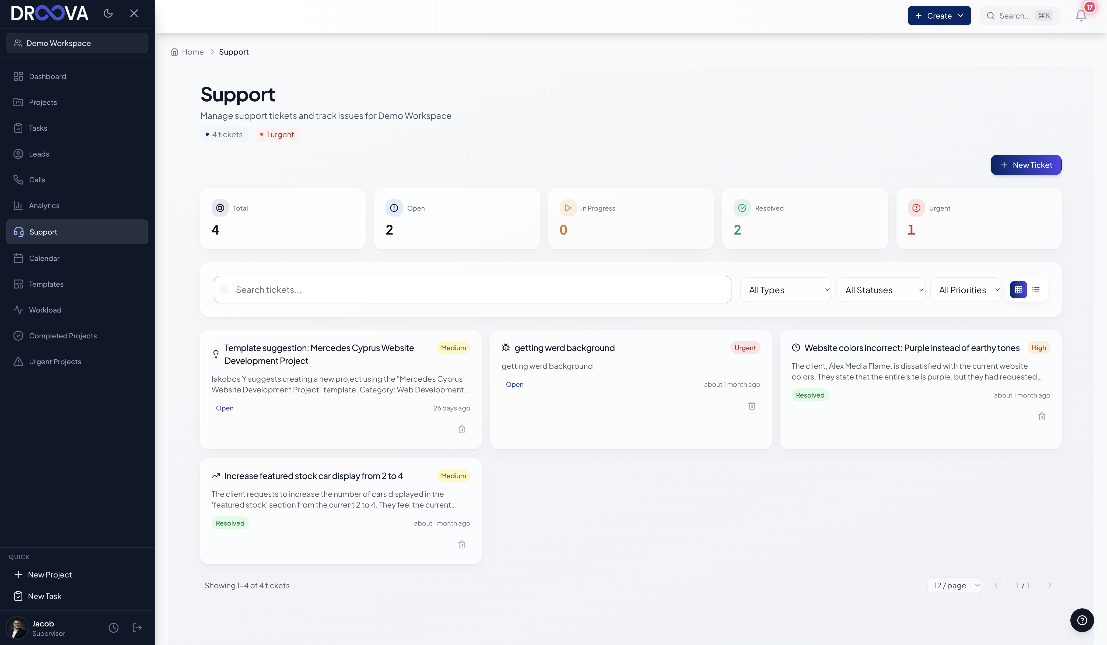Open the Demo Workspace switcher
The height and width of the screenshot is (645, 1107).
coord(77,43)
